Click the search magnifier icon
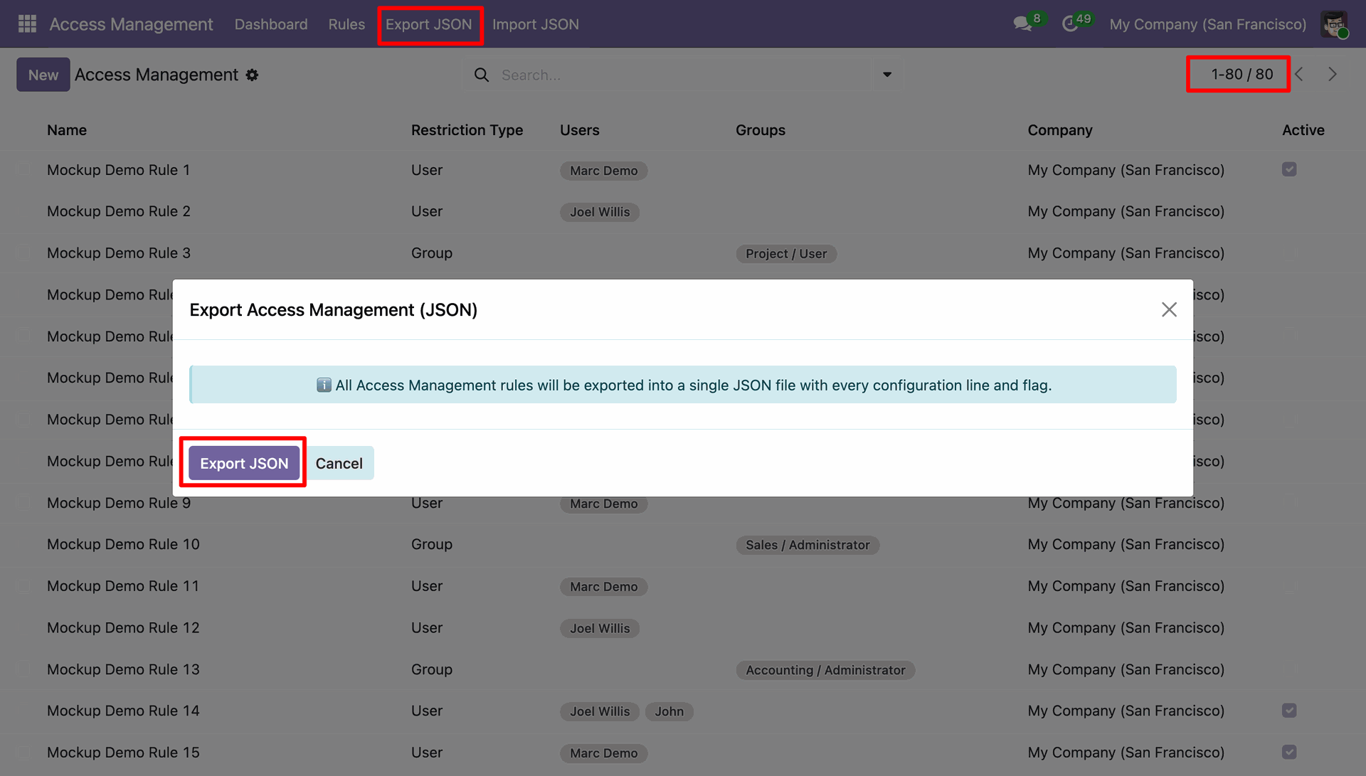 482,75
